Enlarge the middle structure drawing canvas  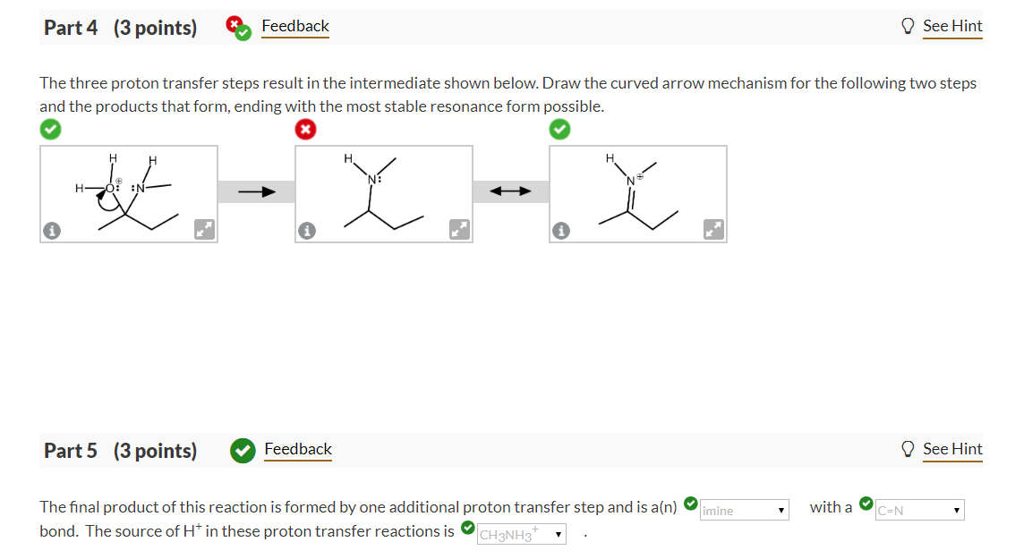pos(459,230)
